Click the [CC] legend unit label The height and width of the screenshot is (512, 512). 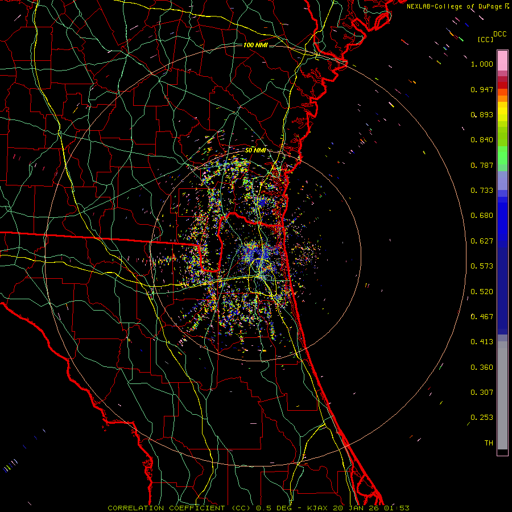point(485,39)
